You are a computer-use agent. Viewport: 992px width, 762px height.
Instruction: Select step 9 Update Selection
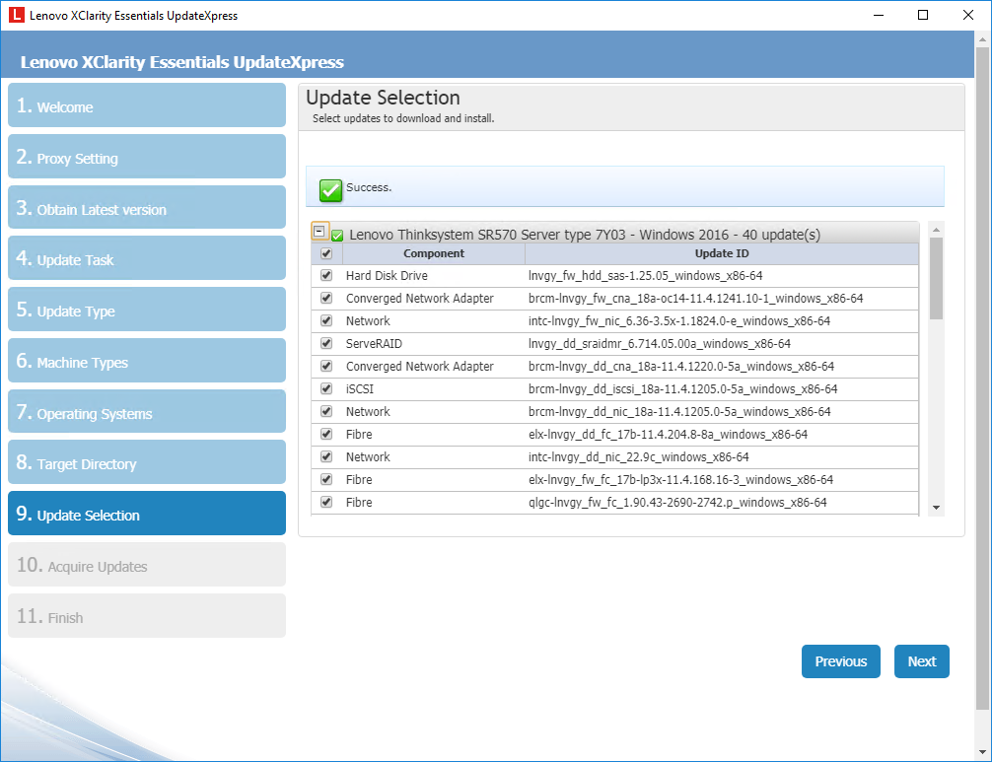coord(147,515)
